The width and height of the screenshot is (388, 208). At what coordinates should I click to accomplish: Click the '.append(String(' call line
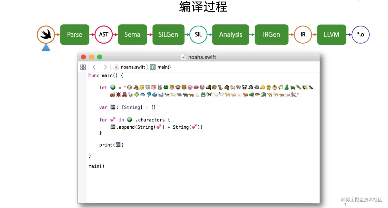[x=157, y=127]
